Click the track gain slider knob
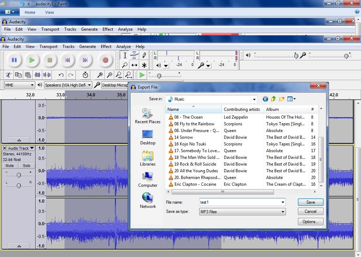The image size is (361, 257). click(19, 175)
